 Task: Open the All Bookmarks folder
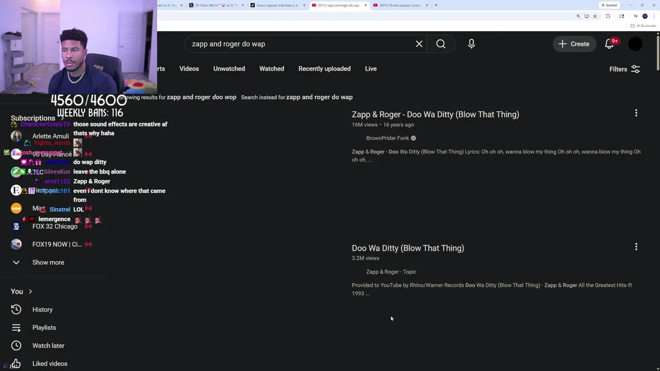[x=643, y=26]
